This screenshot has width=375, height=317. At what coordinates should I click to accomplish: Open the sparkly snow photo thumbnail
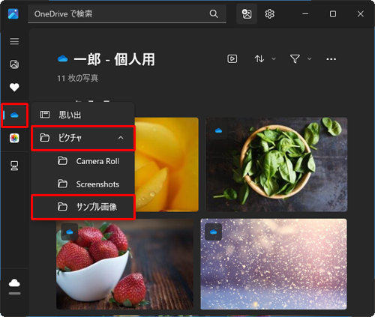(x=274, y=264)
